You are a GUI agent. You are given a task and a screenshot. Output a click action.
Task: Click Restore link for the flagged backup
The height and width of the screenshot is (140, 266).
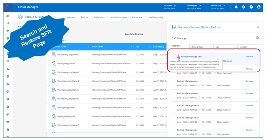click(x=249, y=57)
